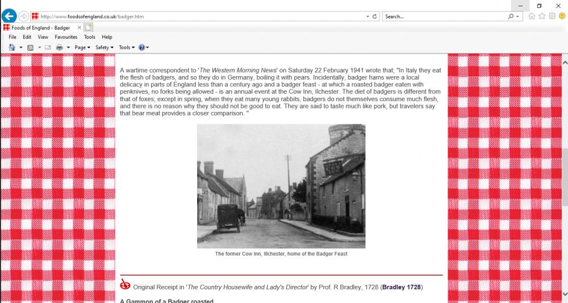
Task: Open the Page dropdown in command bar
Action: tap(82, 48)
